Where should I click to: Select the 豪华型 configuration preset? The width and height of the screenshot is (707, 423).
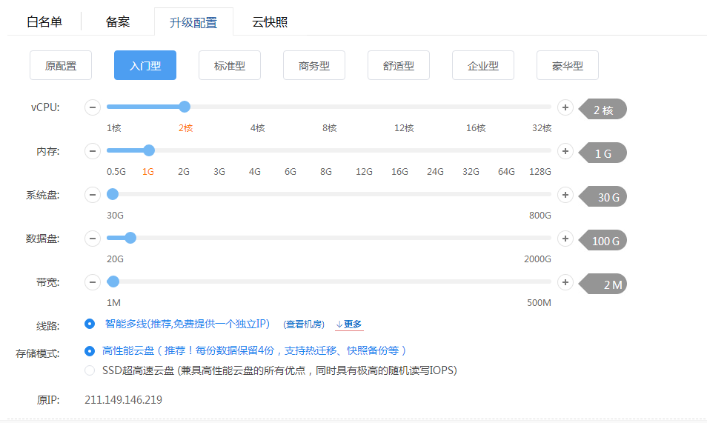tap(567, 66)
